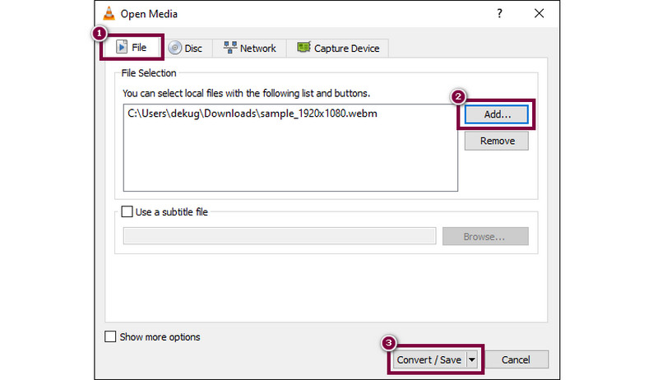Open the Disc tab
Viewport: 658px width, 380px height.
tap(186, 49)
